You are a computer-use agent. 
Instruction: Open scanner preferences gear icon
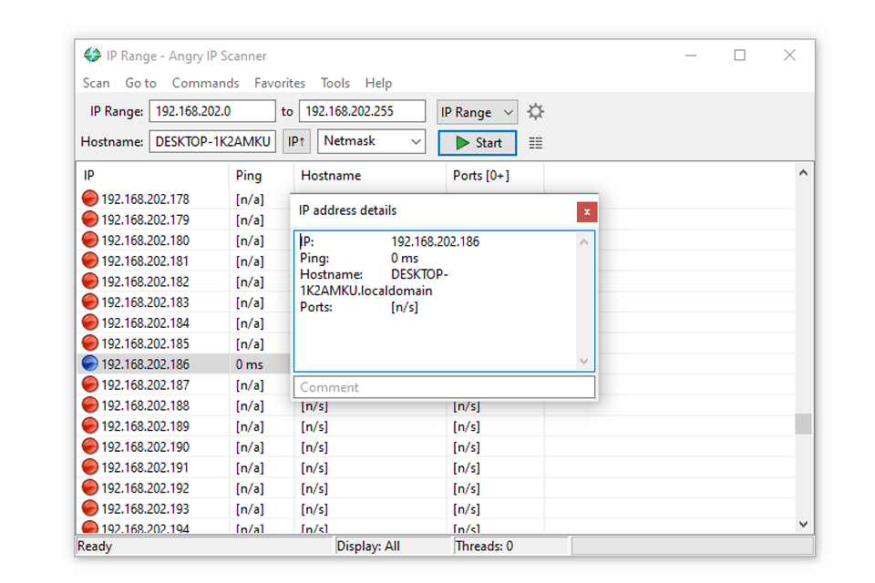point(535,111)
